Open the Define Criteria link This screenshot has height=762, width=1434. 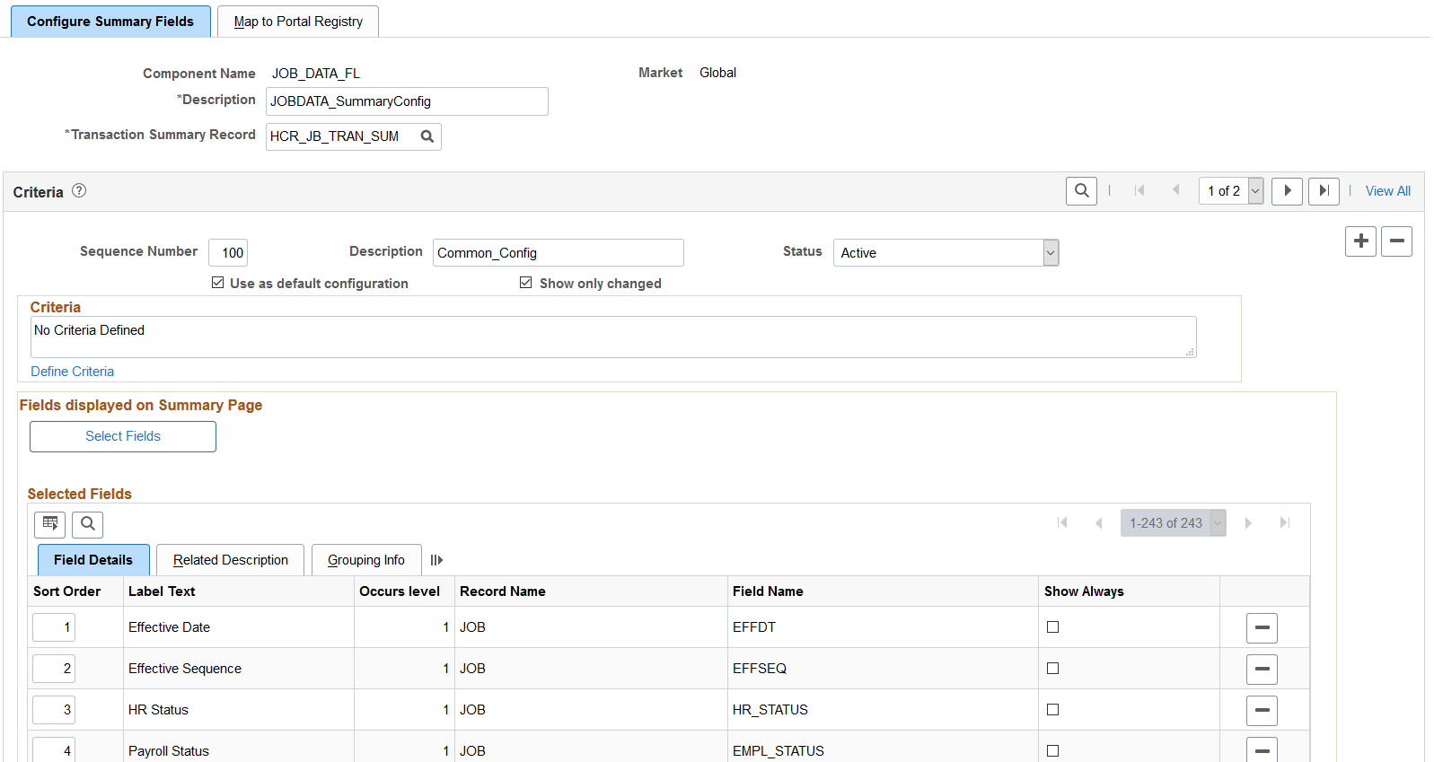[72, 372]
